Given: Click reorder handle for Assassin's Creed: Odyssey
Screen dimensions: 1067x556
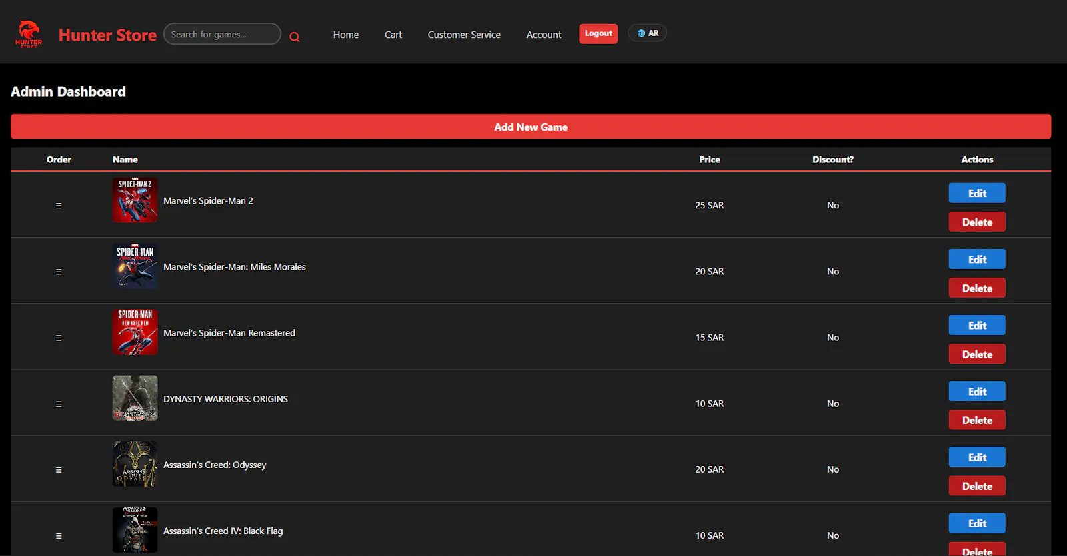Looking at the screenshot, I should click(59, 469).
